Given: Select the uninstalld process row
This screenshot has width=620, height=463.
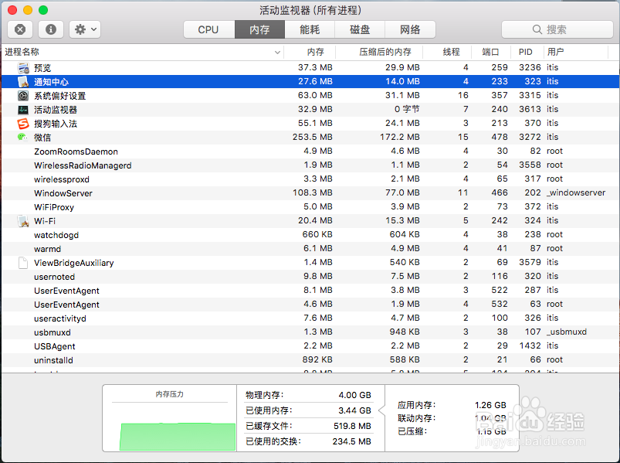Looking at the screenshot, I should (x=310, y=359).
